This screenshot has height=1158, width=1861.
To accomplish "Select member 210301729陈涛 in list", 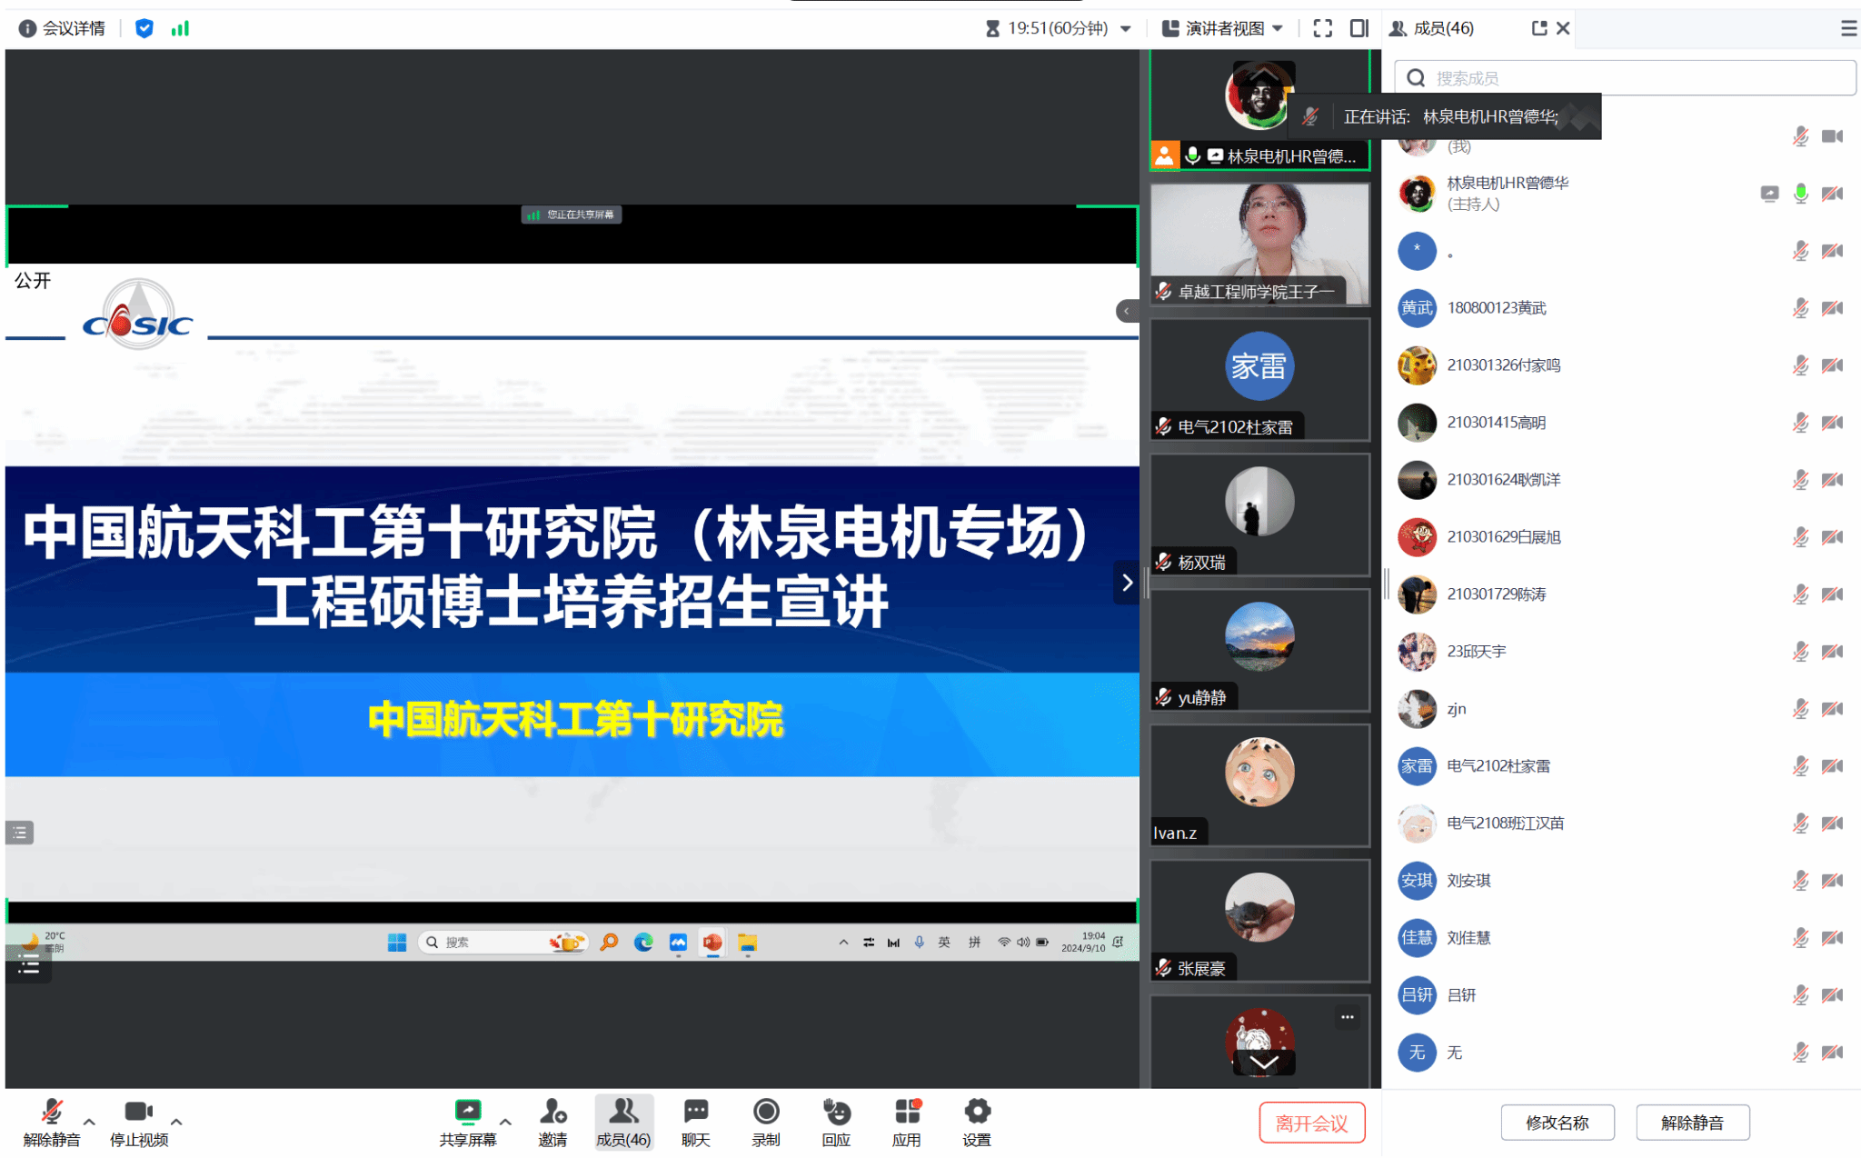I will pyautogui.click(x=1621, y=594).
